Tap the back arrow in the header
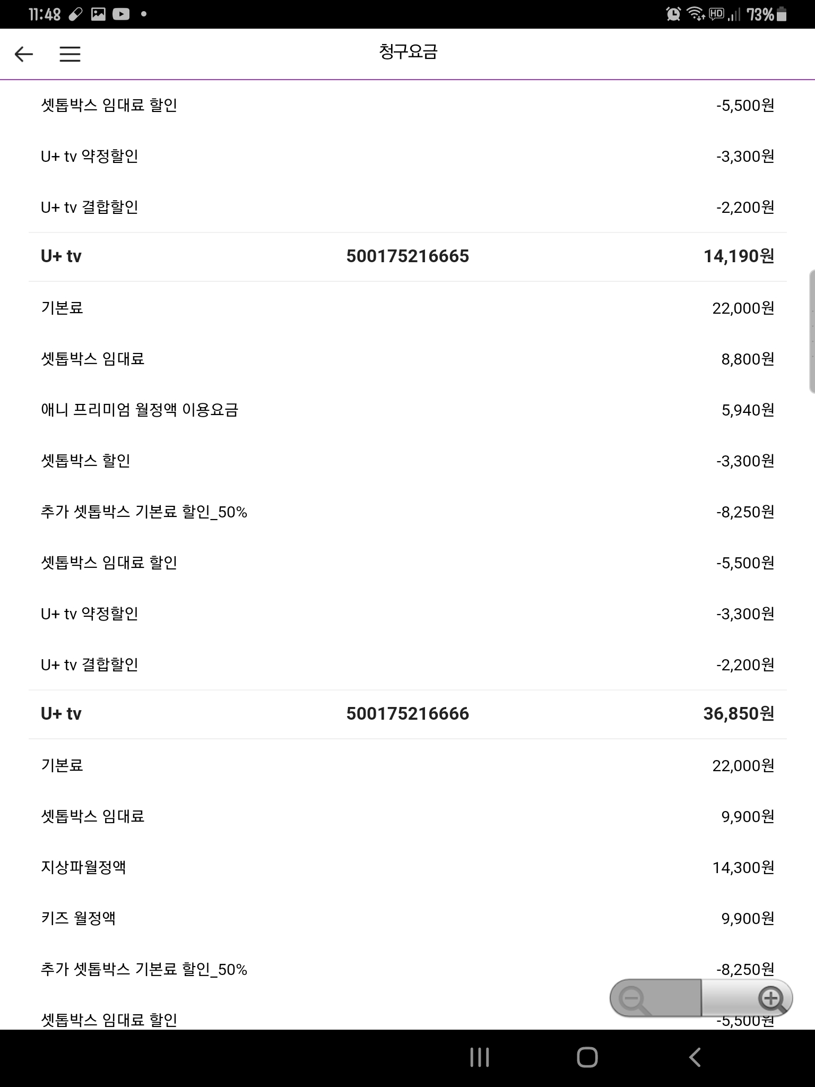This screenshot has width=815, height=1087. [24, 54]
